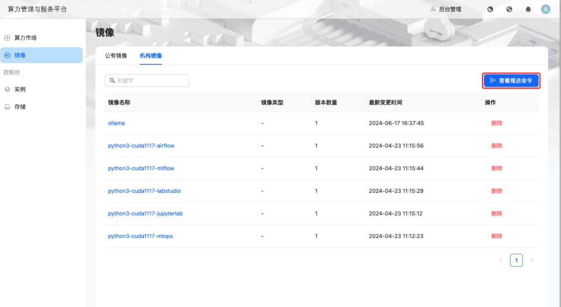The image size is (561, 307).
Task: Click the 镜像 hexagon icon in sidebar
Action: click(7, 55)
